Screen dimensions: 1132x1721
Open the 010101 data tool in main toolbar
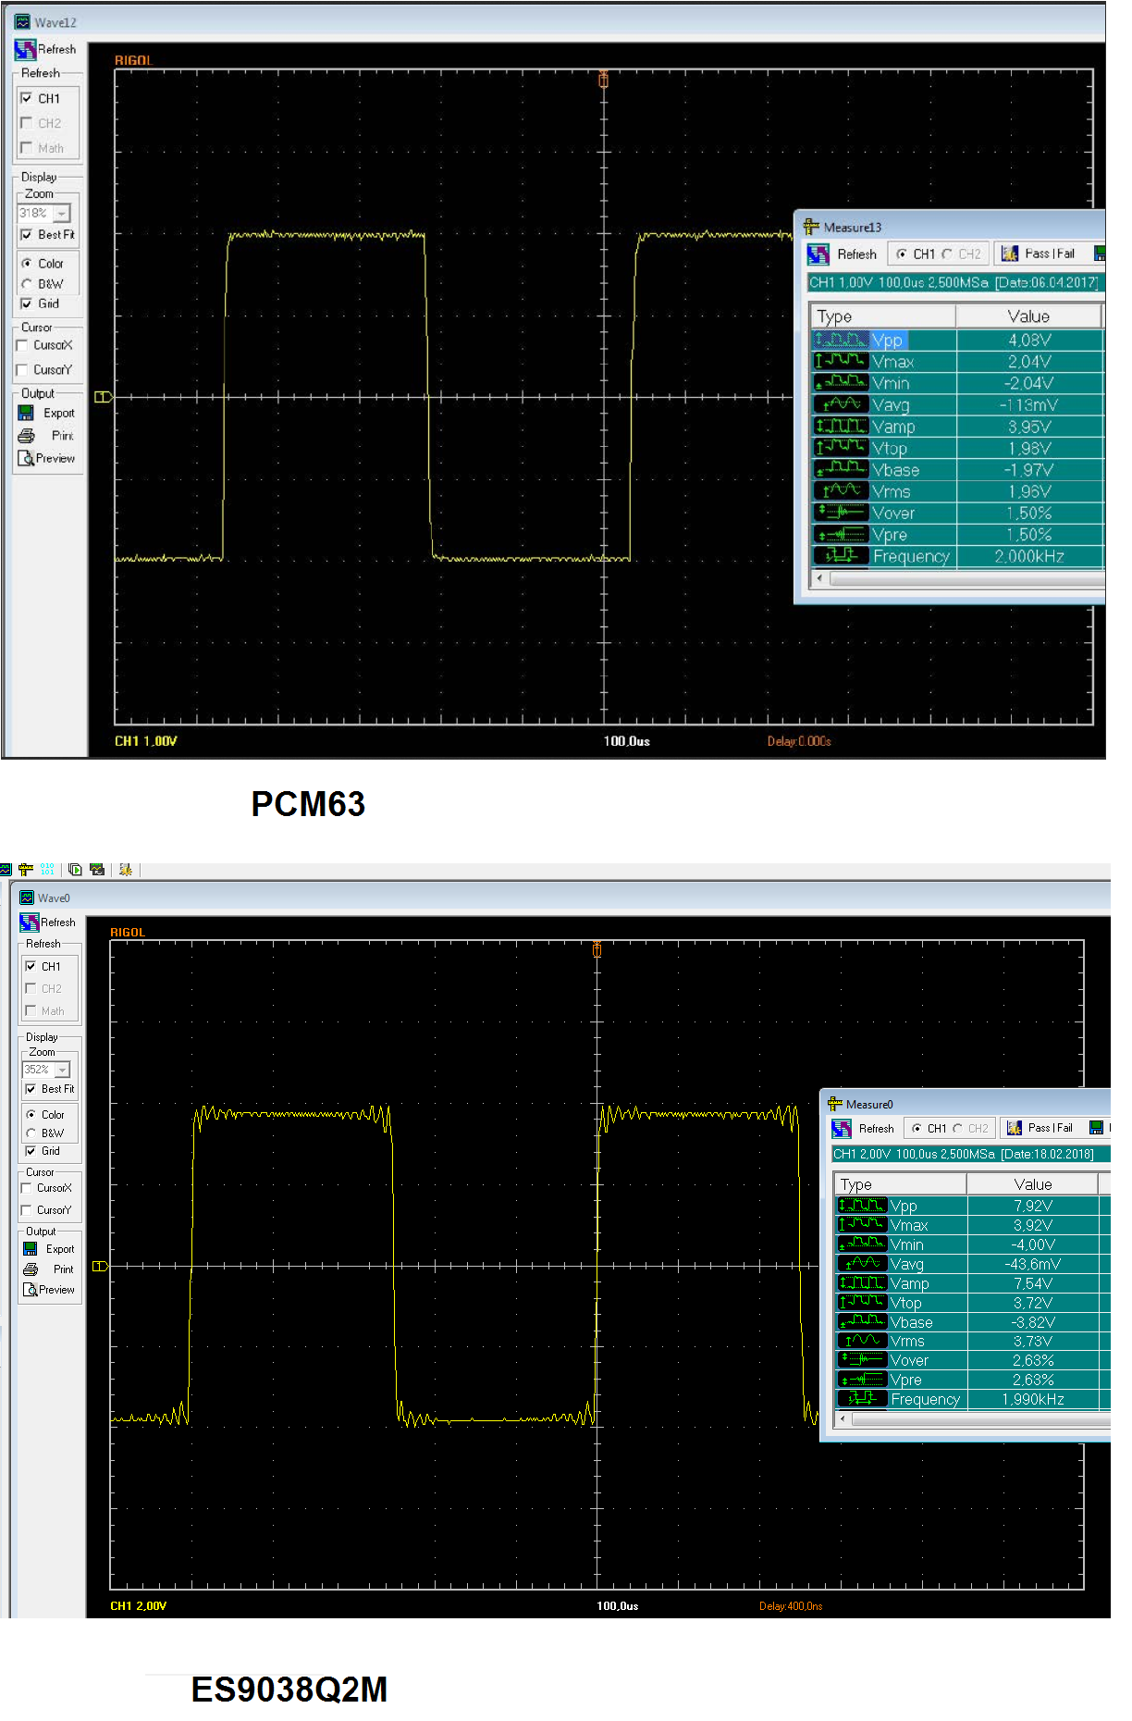click(x=47, y=870)
